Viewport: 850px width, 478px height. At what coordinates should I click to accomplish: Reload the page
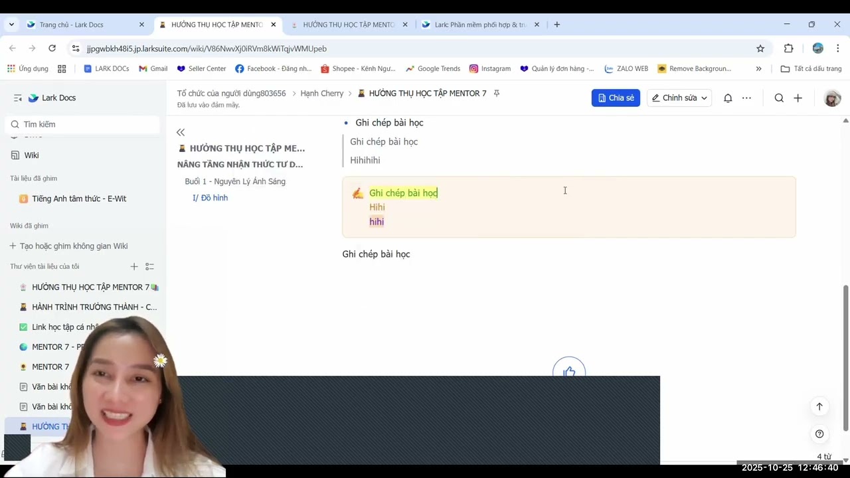coord(52,48)
